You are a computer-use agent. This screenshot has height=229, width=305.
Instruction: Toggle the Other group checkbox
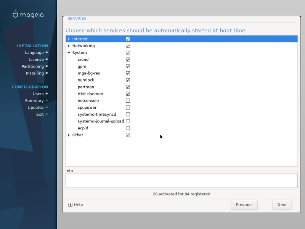(x=128, y=135)
